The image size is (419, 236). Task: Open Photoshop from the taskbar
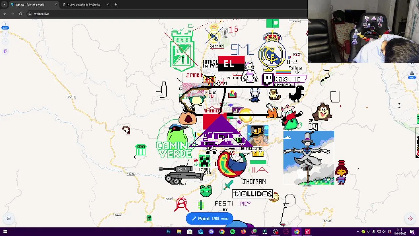(169, 232)
